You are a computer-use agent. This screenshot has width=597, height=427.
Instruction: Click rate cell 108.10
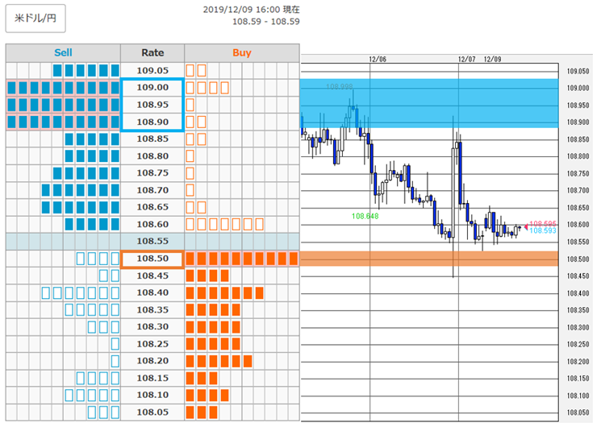(x=152, y=395)
